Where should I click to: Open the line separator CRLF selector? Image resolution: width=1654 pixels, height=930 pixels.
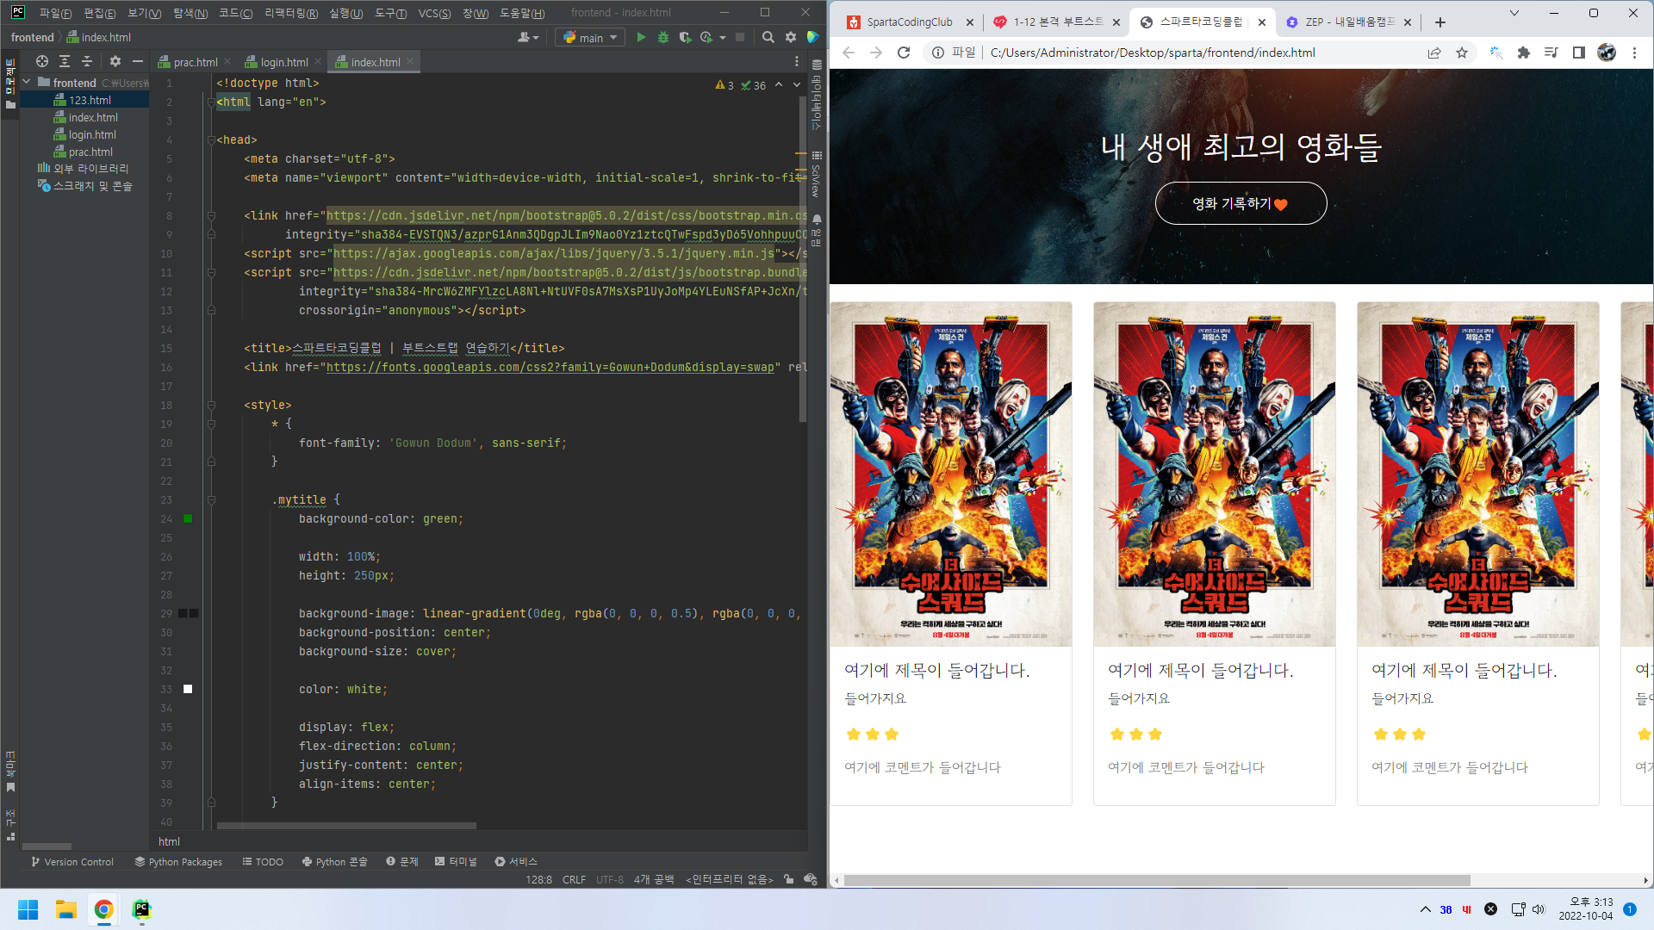click(x=574, y=879)
